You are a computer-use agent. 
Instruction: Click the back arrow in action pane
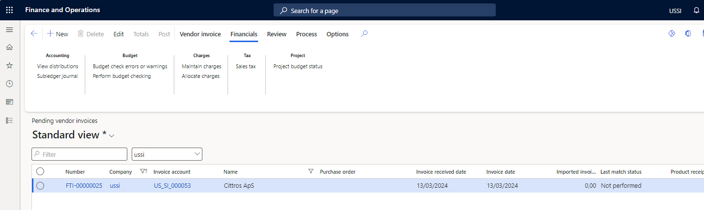[x=34, y=34]
